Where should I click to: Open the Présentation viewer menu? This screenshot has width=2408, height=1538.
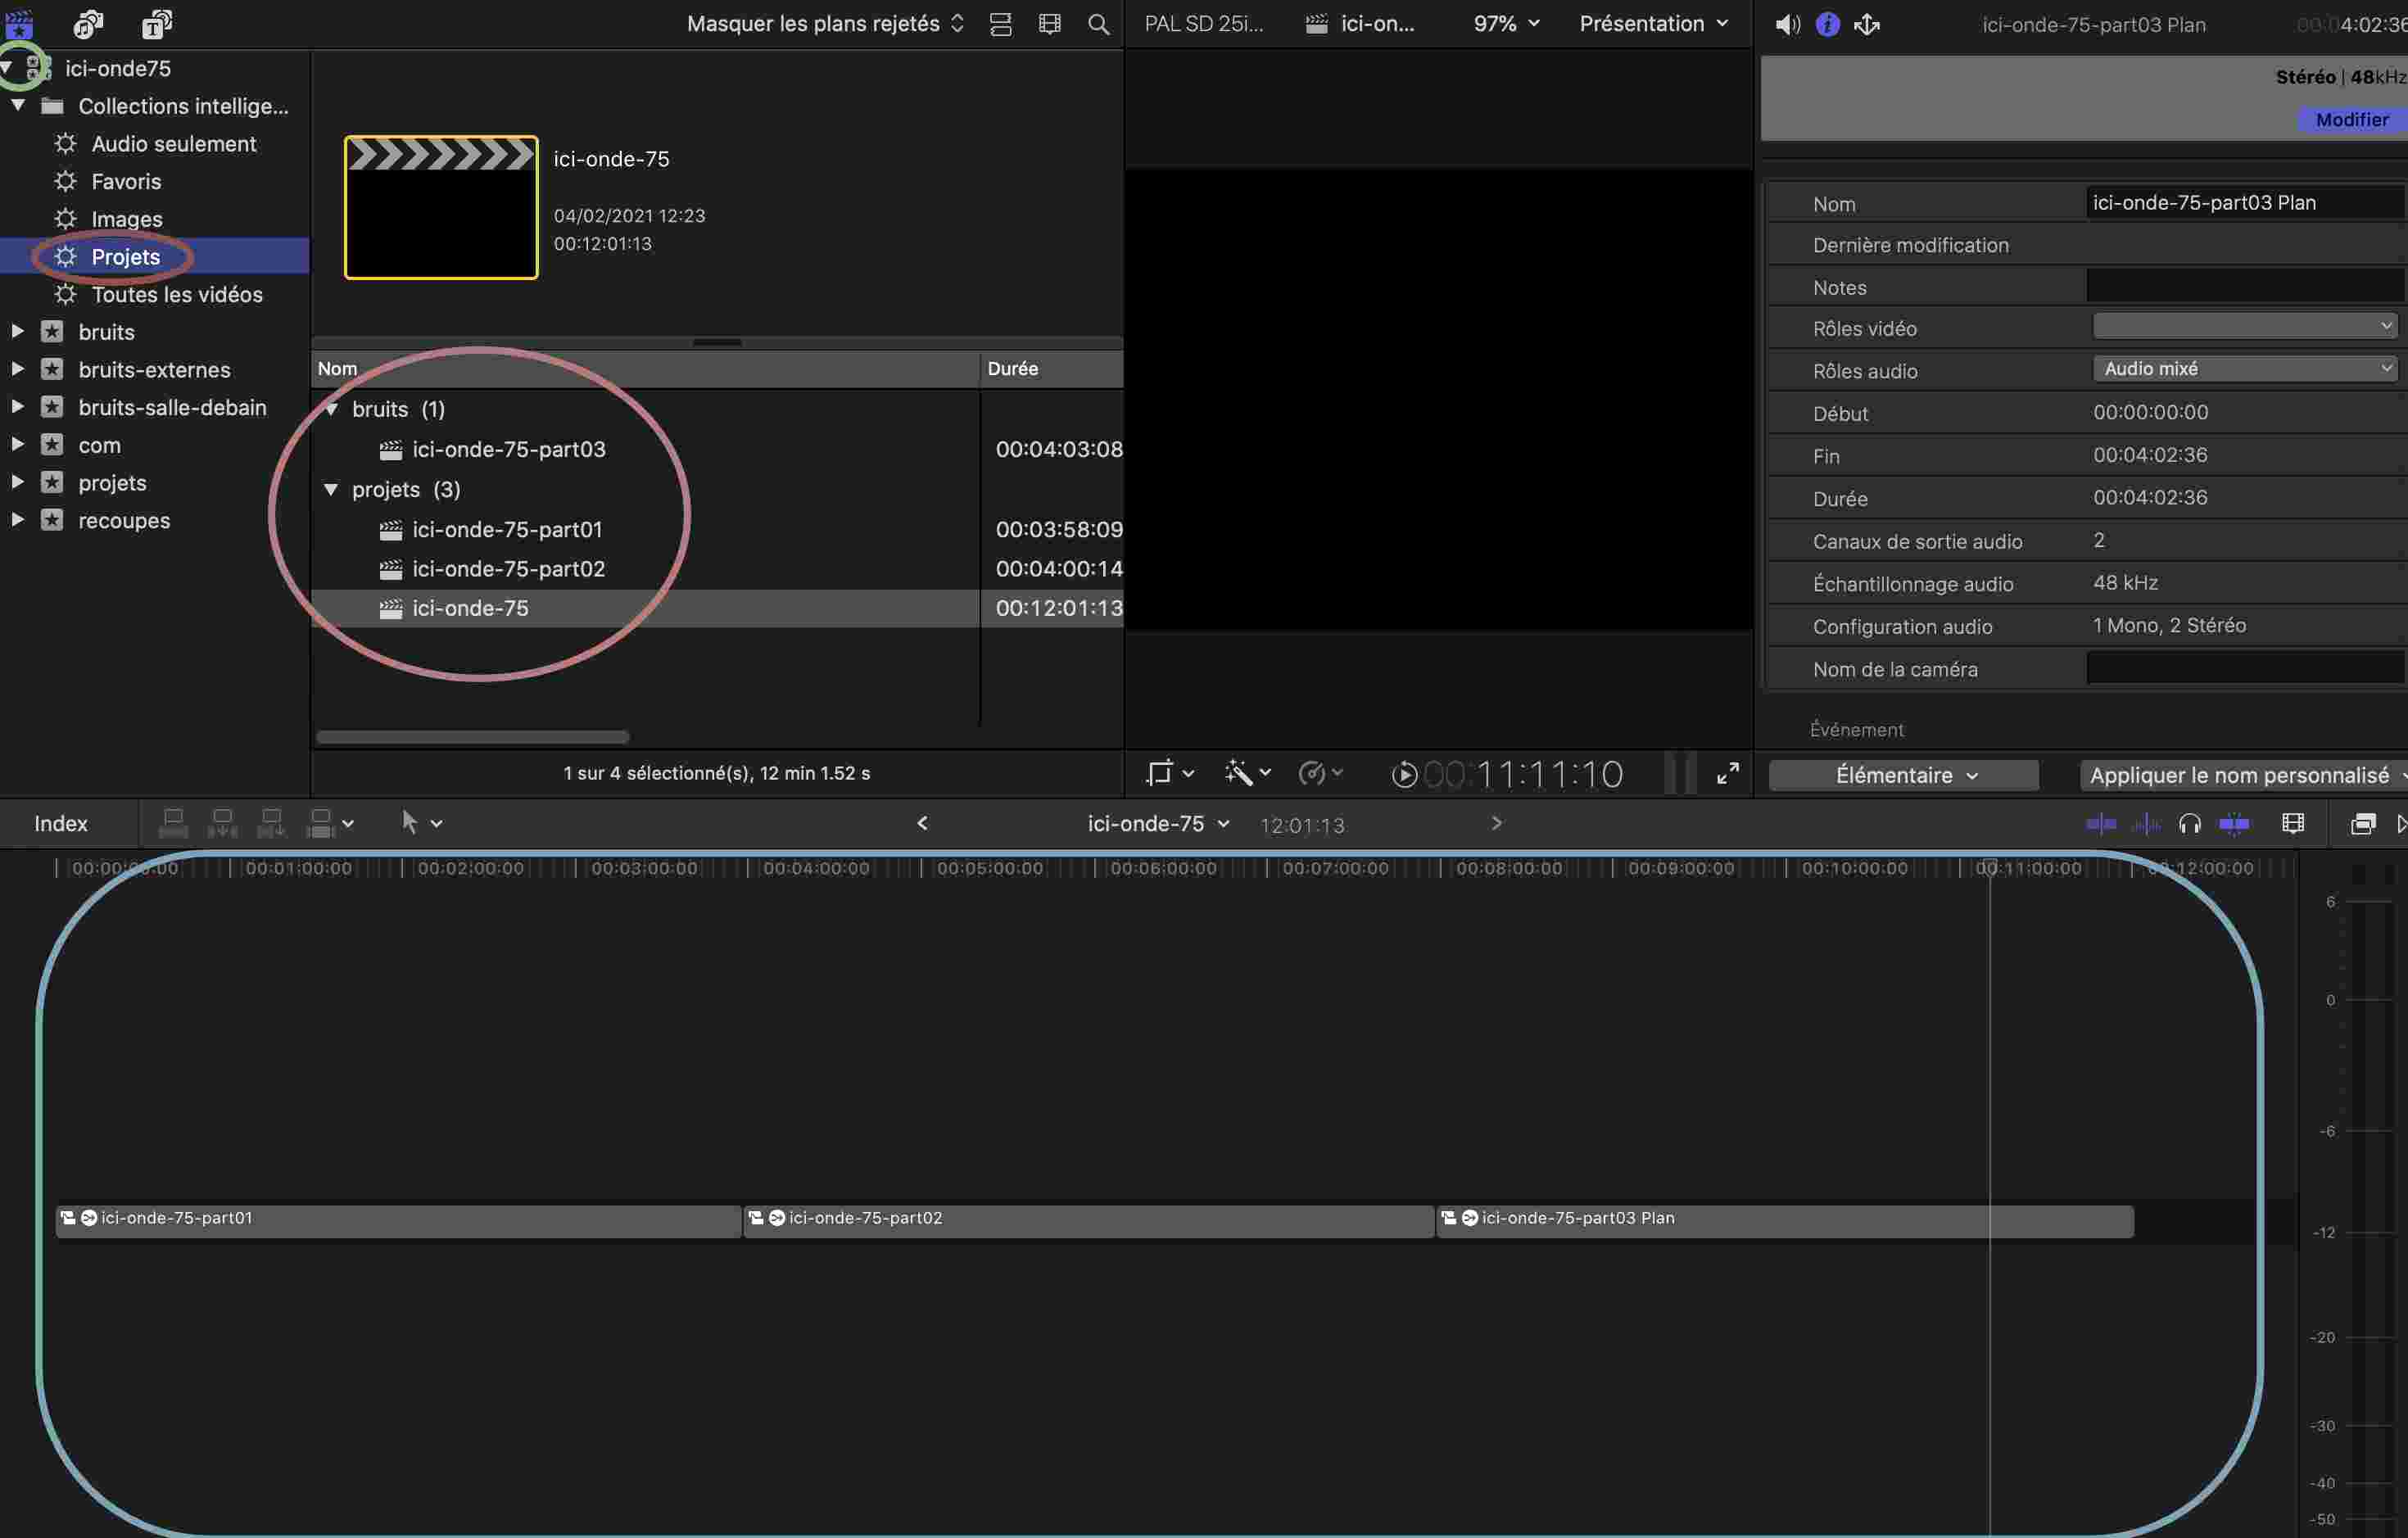coord(1653,24)
